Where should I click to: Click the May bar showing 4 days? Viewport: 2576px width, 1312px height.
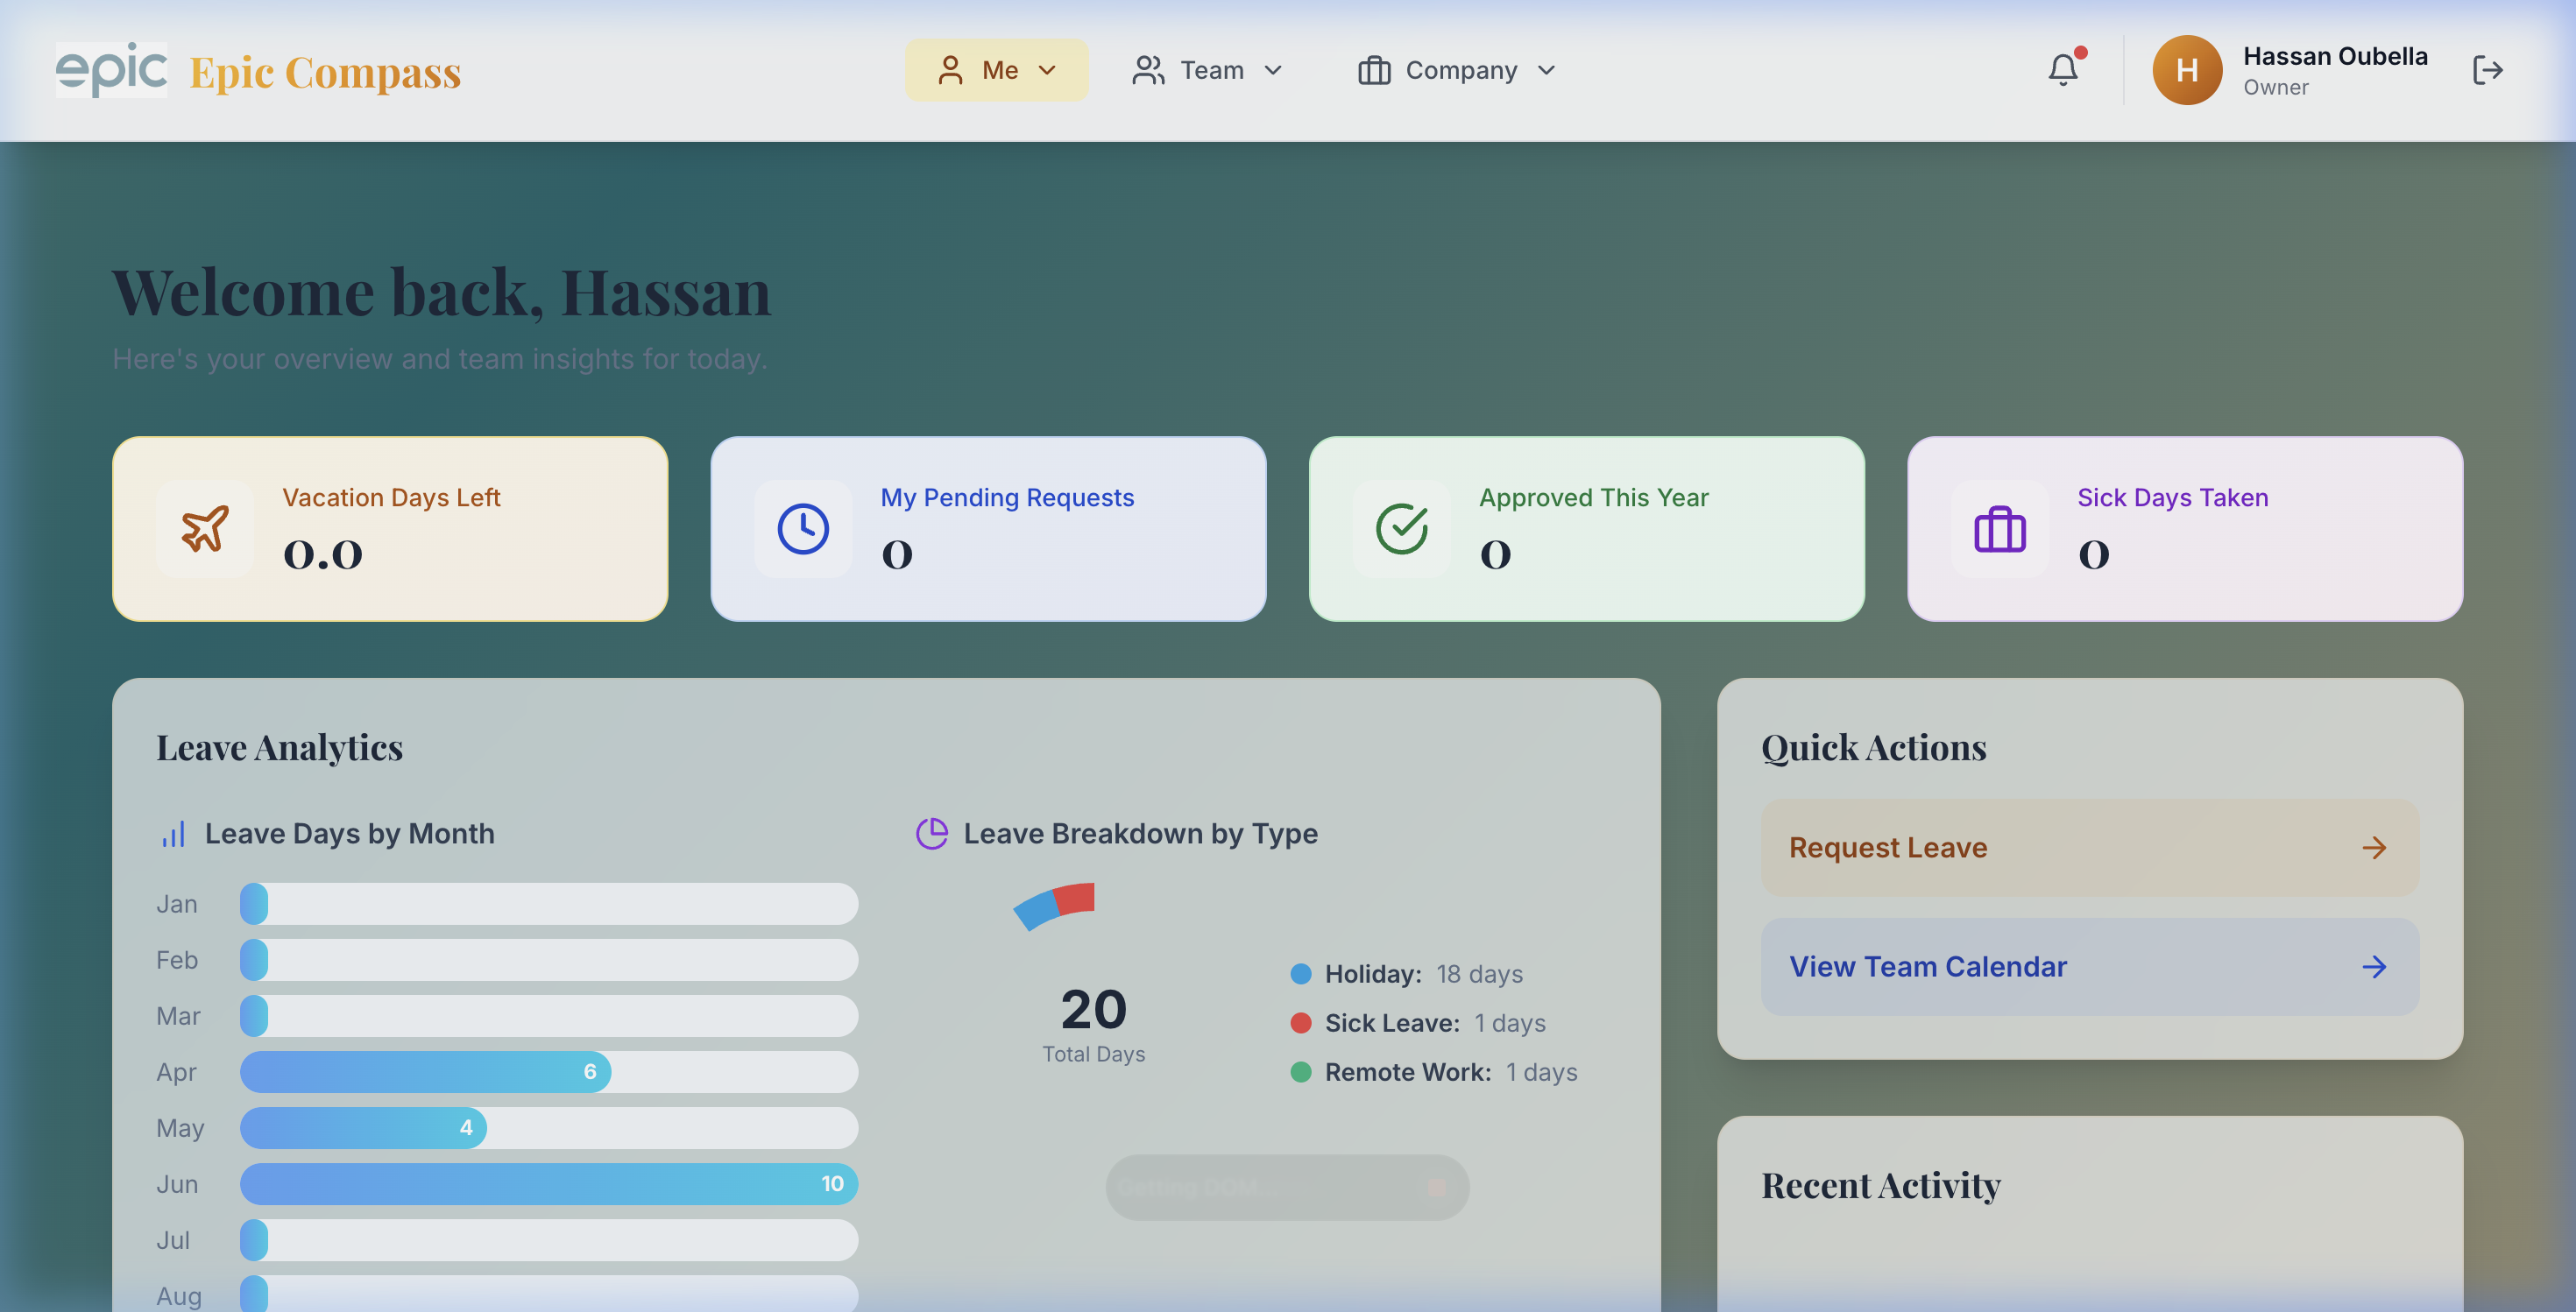363,1128
